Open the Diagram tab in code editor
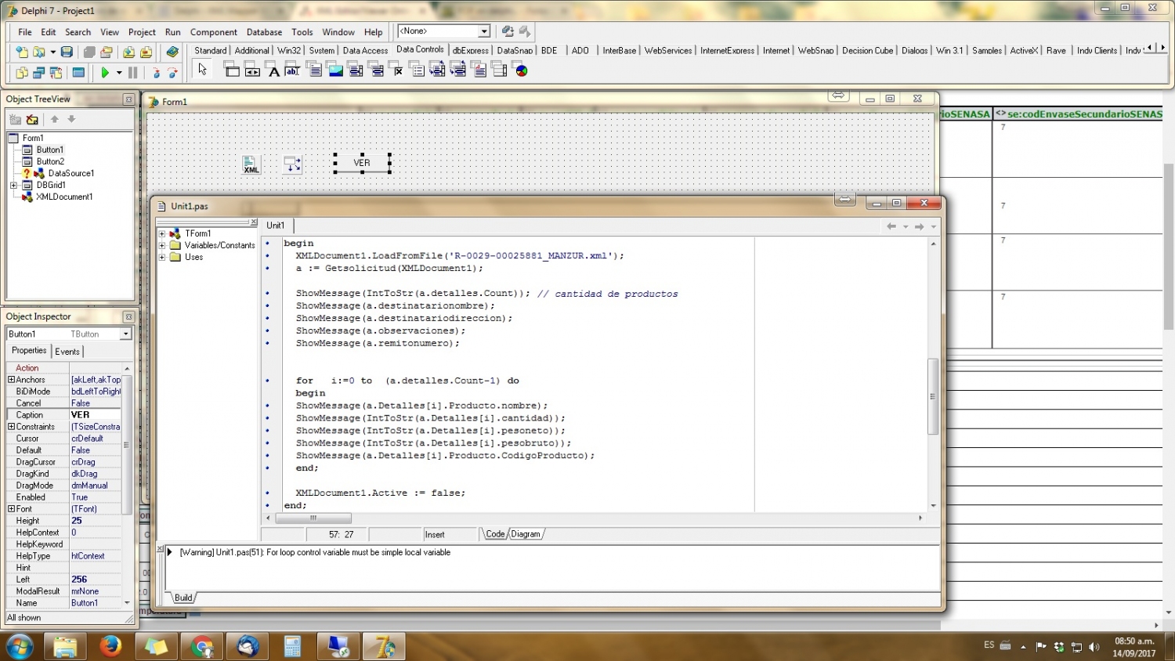Screen dimensions: 1175x661 [526, 534]
